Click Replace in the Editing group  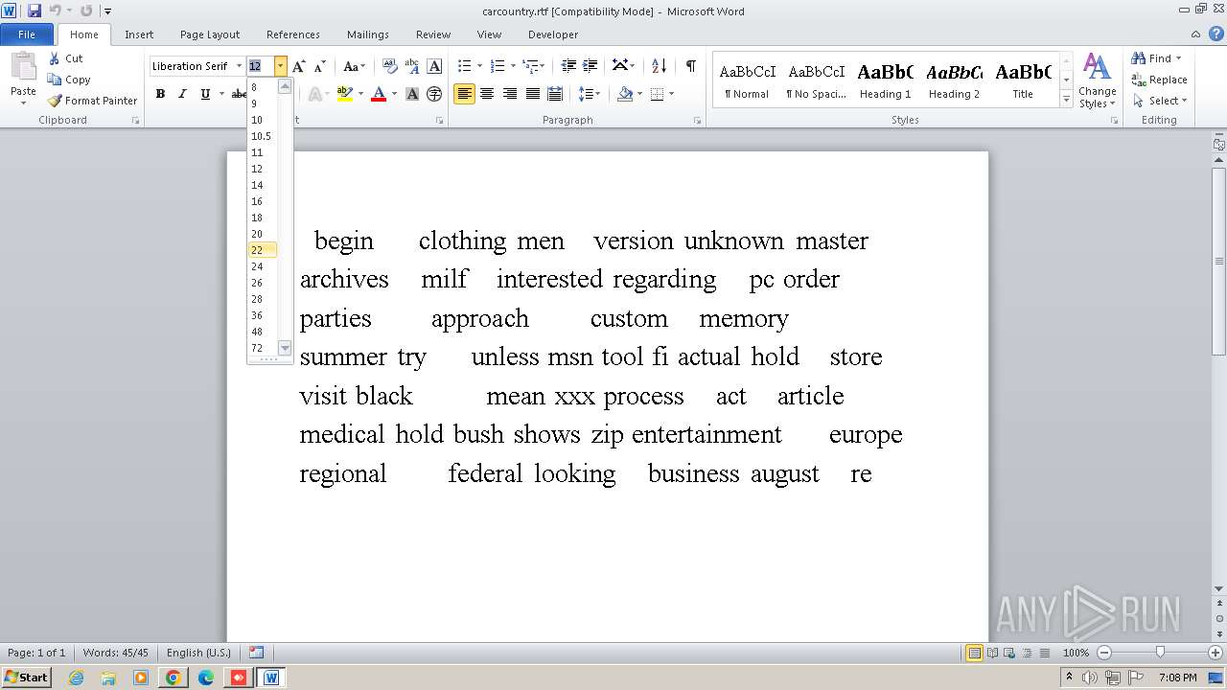(1160, 80)
